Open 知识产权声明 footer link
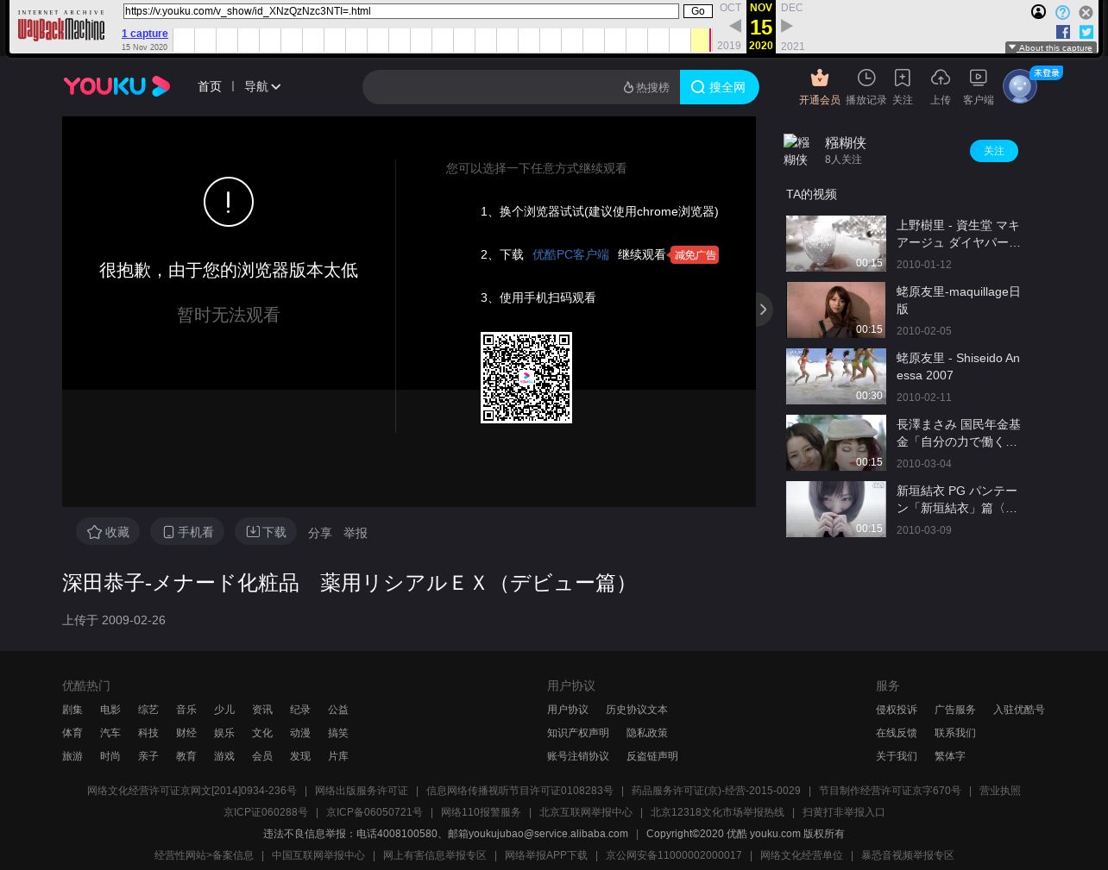This screenshot has width=1108, height=870. (578, 733)
